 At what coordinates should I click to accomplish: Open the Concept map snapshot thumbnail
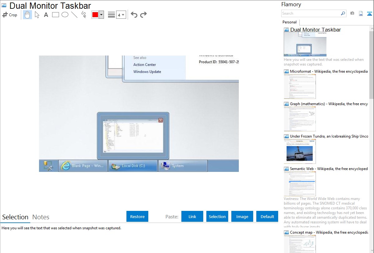300,244
